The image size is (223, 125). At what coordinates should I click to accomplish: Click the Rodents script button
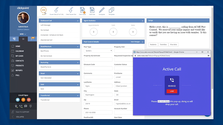pos(153,44)
